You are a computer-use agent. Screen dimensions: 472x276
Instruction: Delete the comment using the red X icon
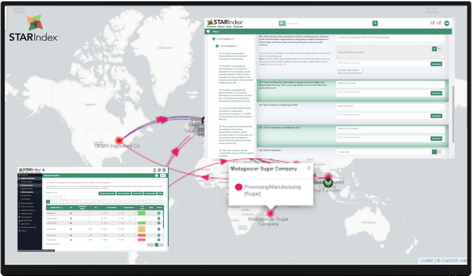point(363,70)
